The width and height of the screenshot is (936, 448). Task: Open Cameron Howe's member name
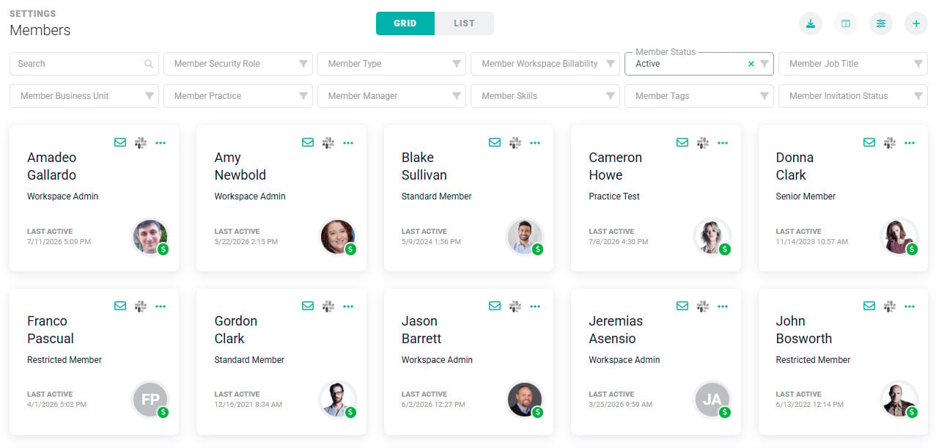coord(615,166)
